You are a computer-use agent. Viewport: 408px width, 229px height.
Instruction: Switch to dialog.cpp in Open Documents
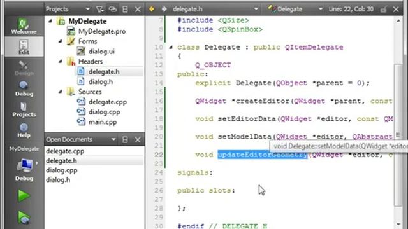pyautogui.click(x=62, y=170)
